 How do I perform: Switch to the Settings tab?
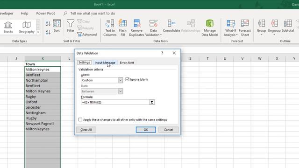(x=84, y=63)
